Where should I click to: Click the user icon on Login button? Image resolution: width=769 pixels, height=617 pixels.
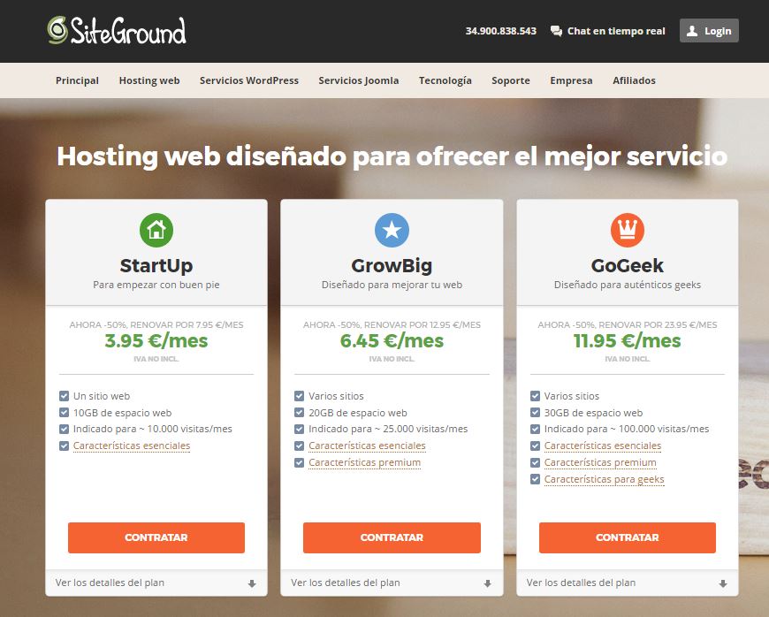click(x=692, y=31)
